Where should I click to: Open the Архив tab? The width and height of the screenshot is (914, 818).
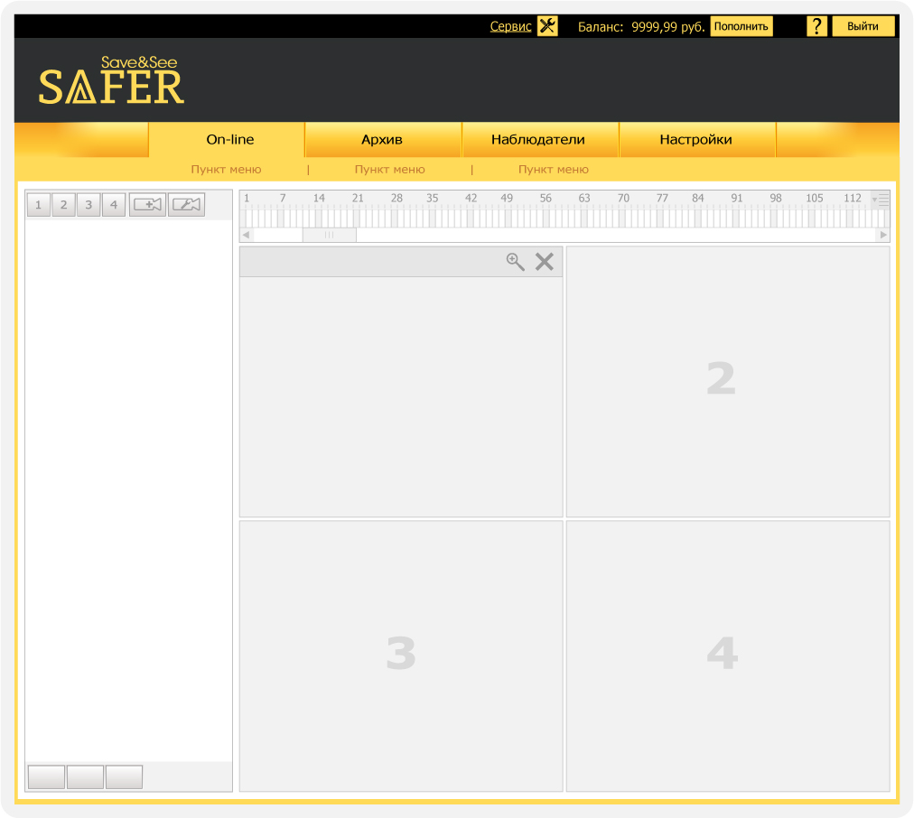coord(382,140)
